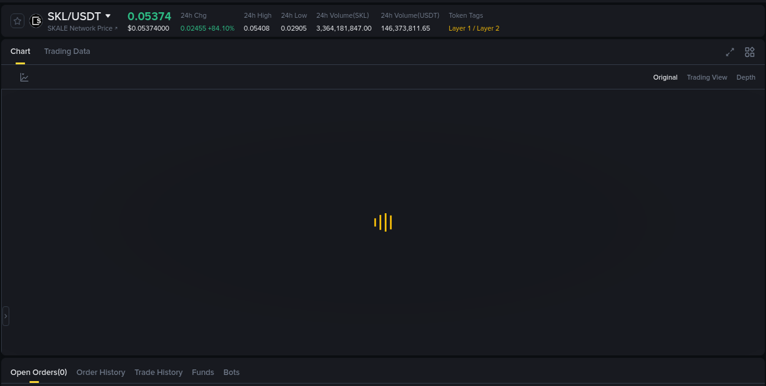Viewport: 766px width, 386px height.
Task: Switch to the Trading Data tab
Action: 67,51
